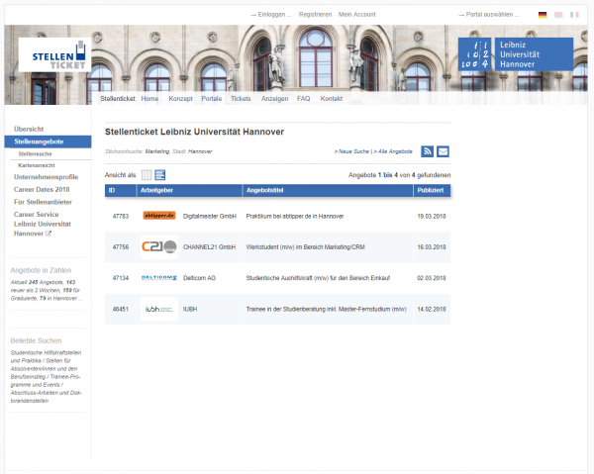The width and height of the screenshot is (594, 474).
Task: Click the Delticom company logo
Action: tap(159, 278)
